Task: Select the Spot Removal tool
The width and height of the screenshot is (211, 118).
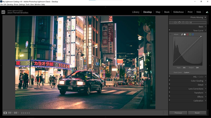Action: coord(175,23)
